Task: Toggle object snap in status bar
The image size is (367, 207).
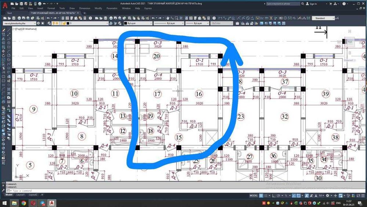Action: pyautogui.click(x=299, y=196)
